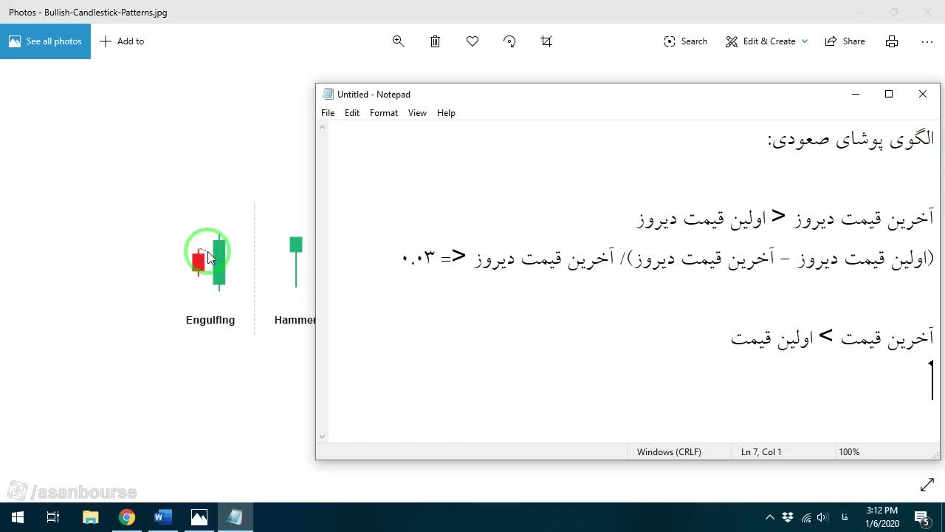
Task: Click 'Windows (CRLF)' in Notepad status bar
Action: 669,452
